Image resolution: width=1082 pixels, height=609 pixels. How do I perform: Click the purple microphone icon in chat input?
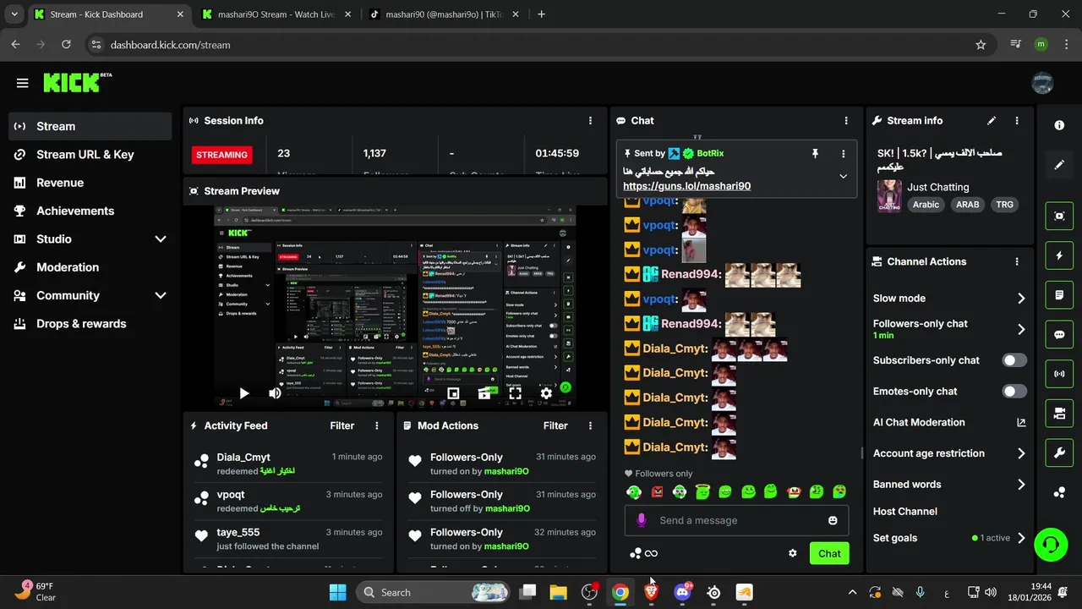642,520
